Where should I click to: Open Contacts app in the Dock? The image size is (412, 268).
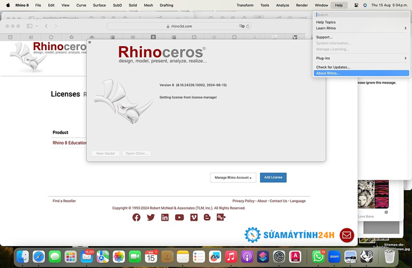click(x=167, y=256)
